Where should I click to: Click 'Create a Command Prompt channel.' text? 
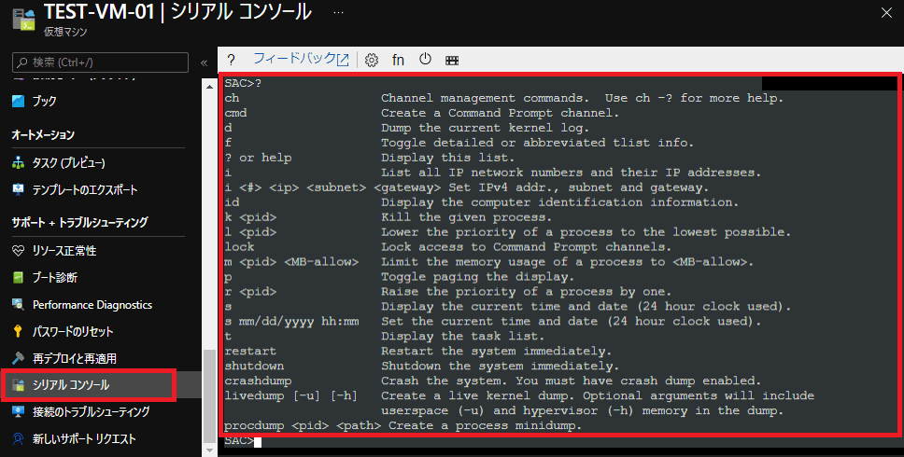(x=500, y=114)
